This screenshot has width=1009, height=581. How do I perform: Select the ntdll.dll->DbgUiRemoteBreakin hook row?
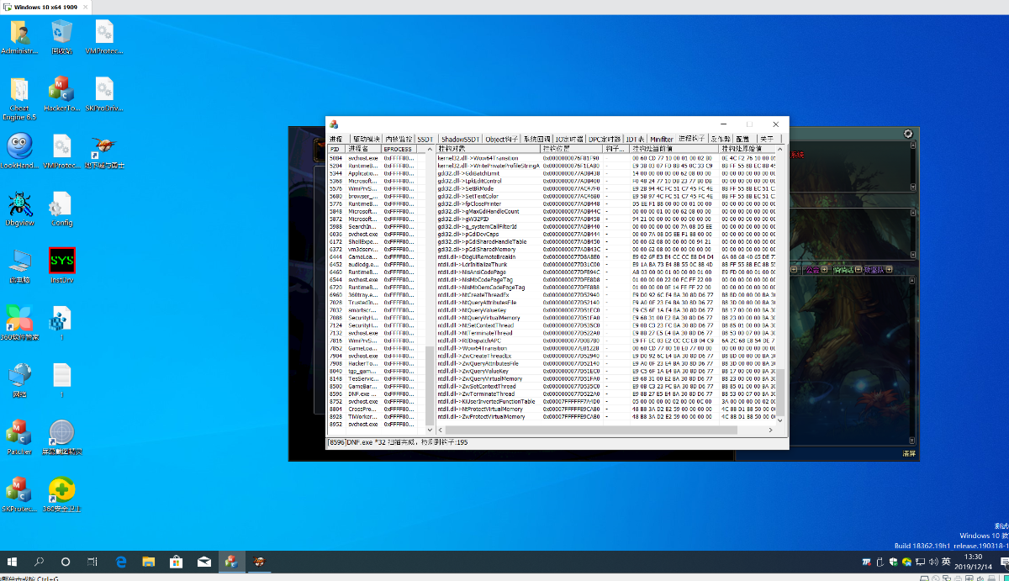[x=604, y=256]
